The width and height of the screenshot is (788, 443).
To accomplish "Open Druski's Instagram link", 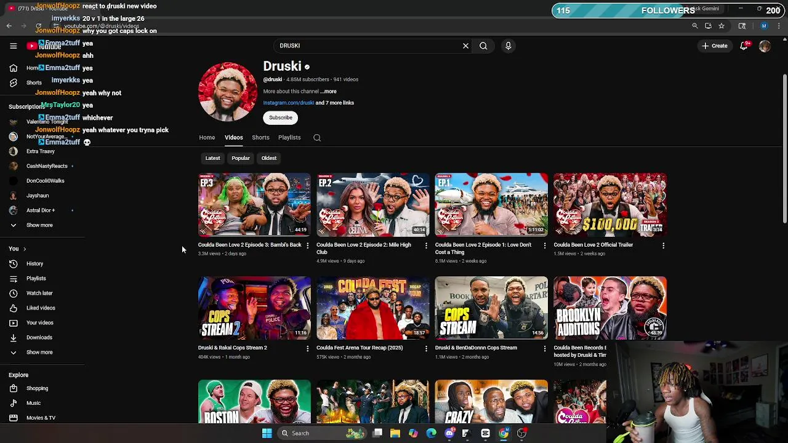I will point(288,103).
